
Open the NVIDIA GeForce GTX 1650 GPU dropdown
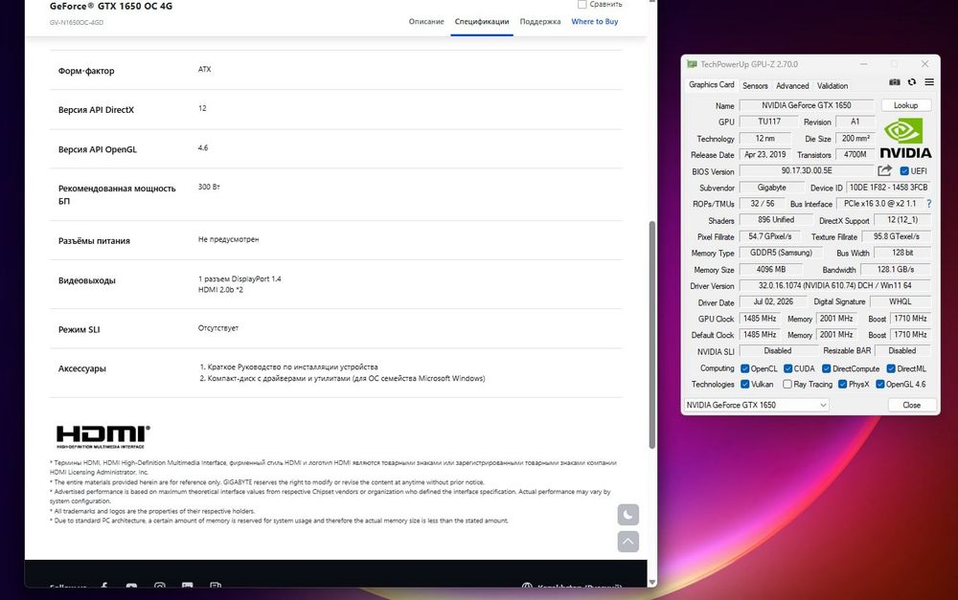point(757,405)
